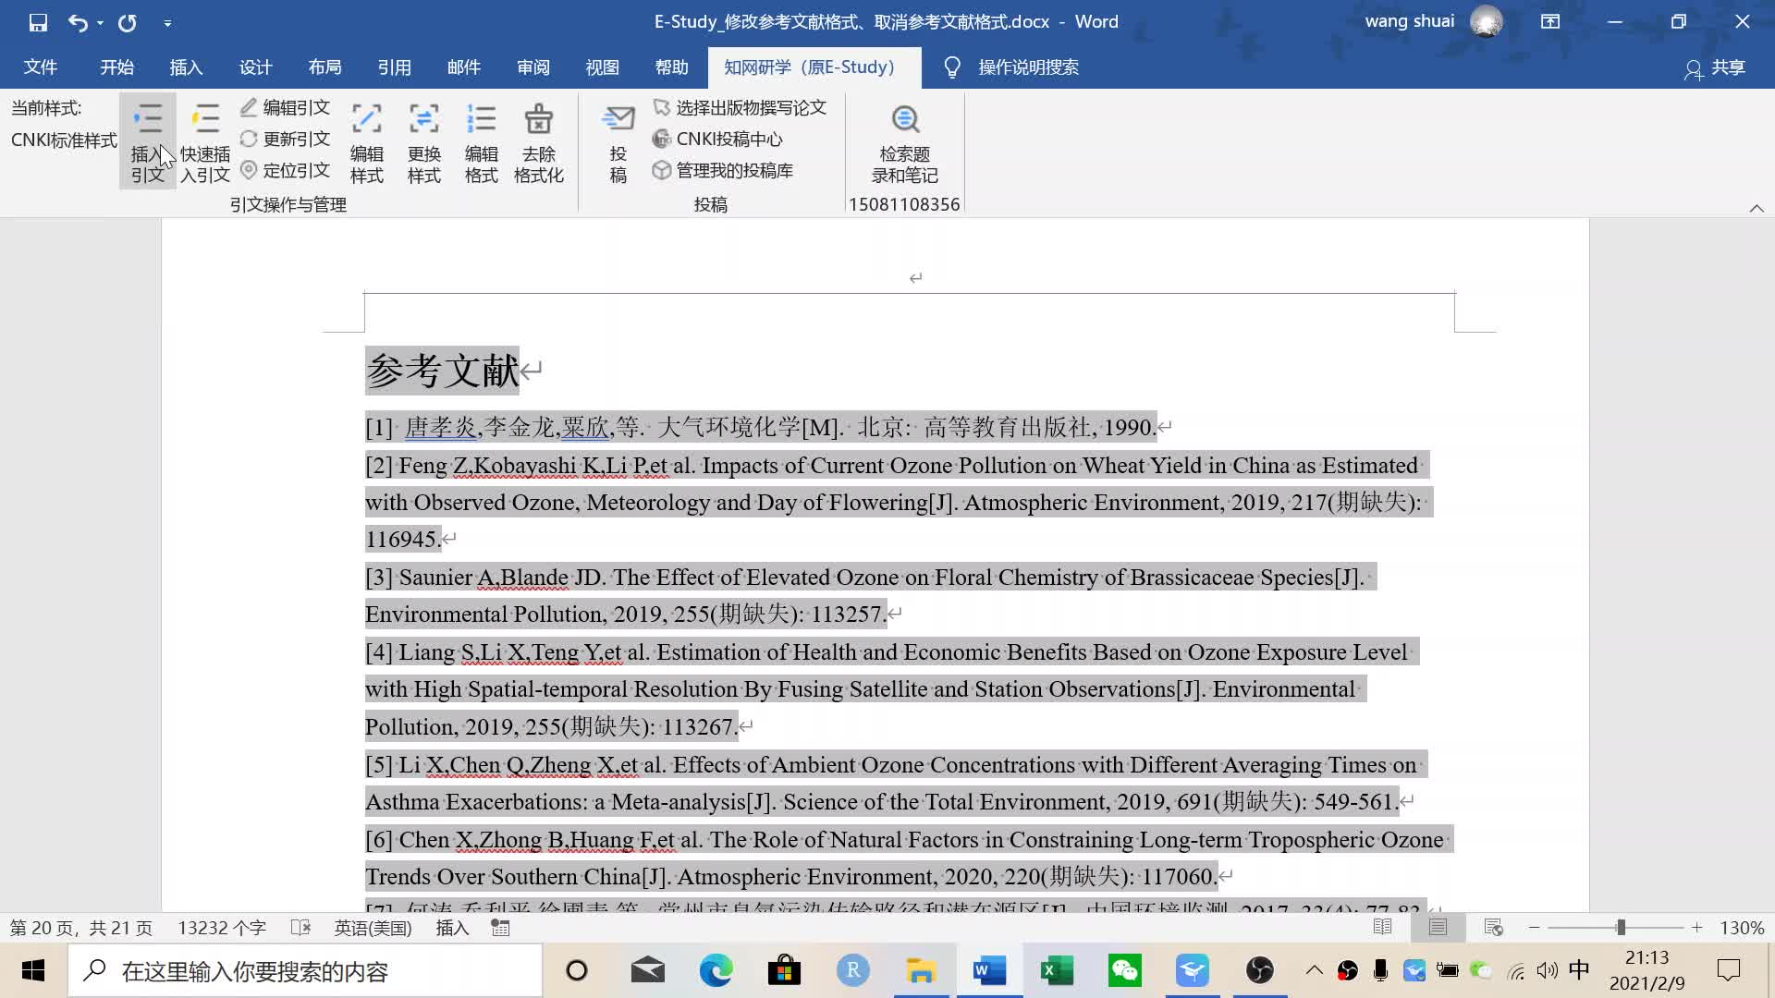Open the 引用 (References) ribbon tab

(394, 67)
